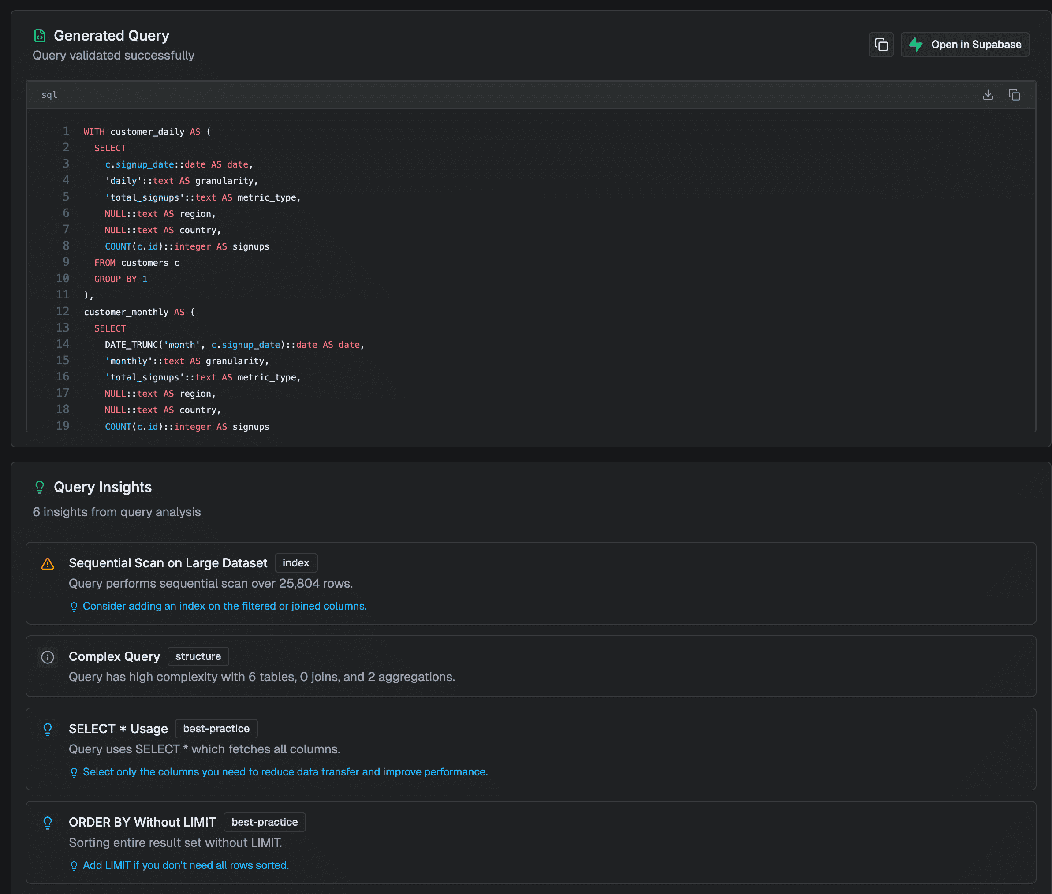Click the sql language label
This screenshot has height=894, width=1052.
pos(49,95)
